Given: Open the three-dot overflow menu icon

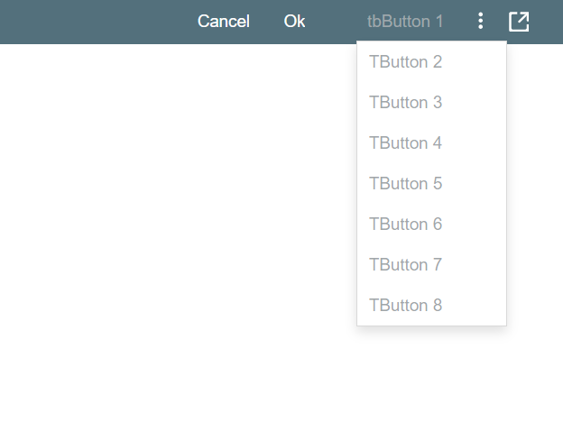Looking at the screenshot, I should pyautogui.click(x=481, y=22).
